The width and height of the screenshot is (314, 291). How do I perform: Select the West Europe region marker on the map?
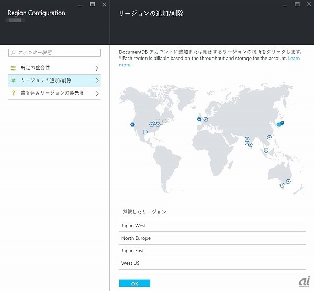pos(206,119)
